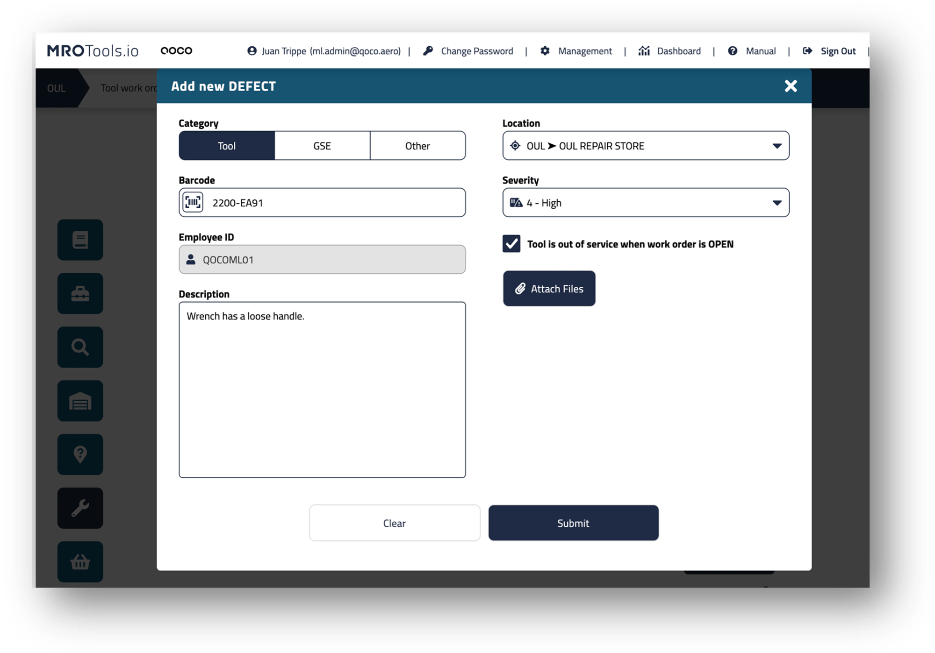Select the GSE category option
935x653 pixels.
coord(322,146)
